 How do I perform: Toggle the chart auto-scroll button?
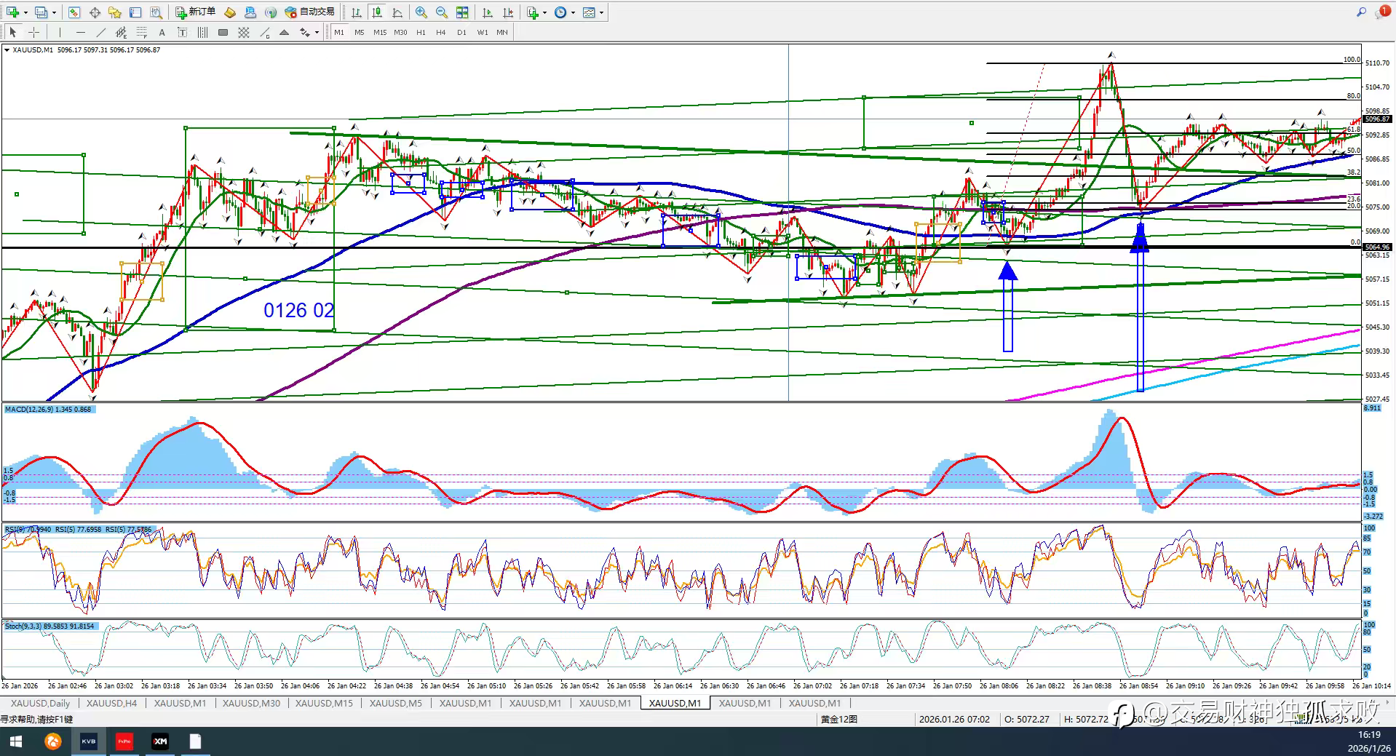click(x=488, y=12)
